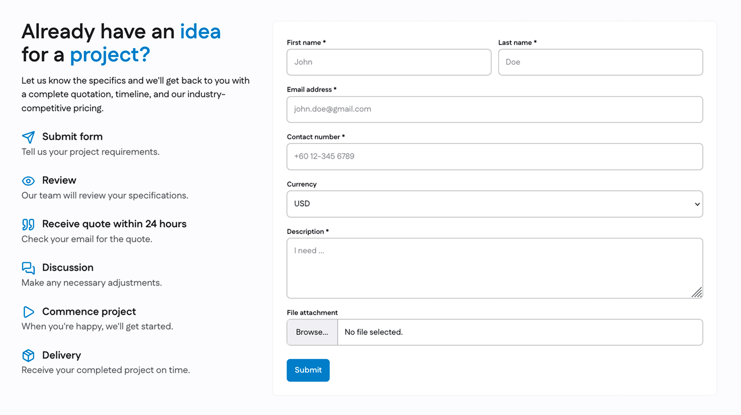Viewport: 741px width, 415px height.
Task: Click the eye icon beside Review
Action: pyautogui.click(x=29, y=181)
